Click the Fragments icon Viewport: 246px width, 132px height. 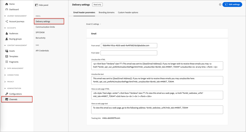tap(7, 62)
